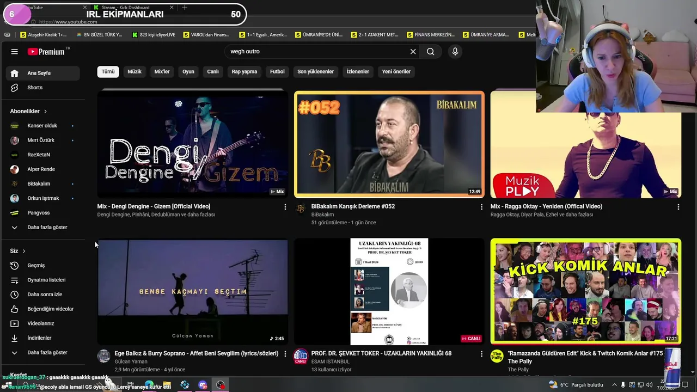Select the Oyun filter chip

click(188, 72)
